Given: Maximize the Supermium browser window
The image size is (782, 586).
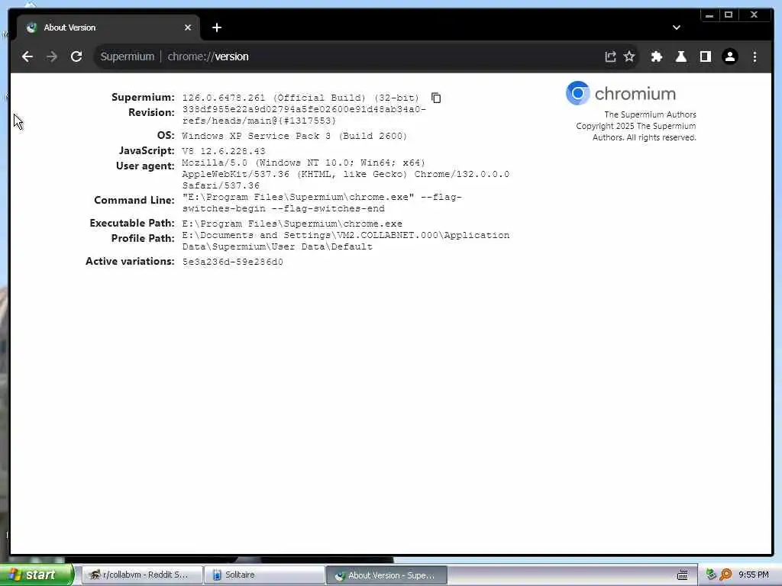Looking at the screenshot, I should click(728, 15).
